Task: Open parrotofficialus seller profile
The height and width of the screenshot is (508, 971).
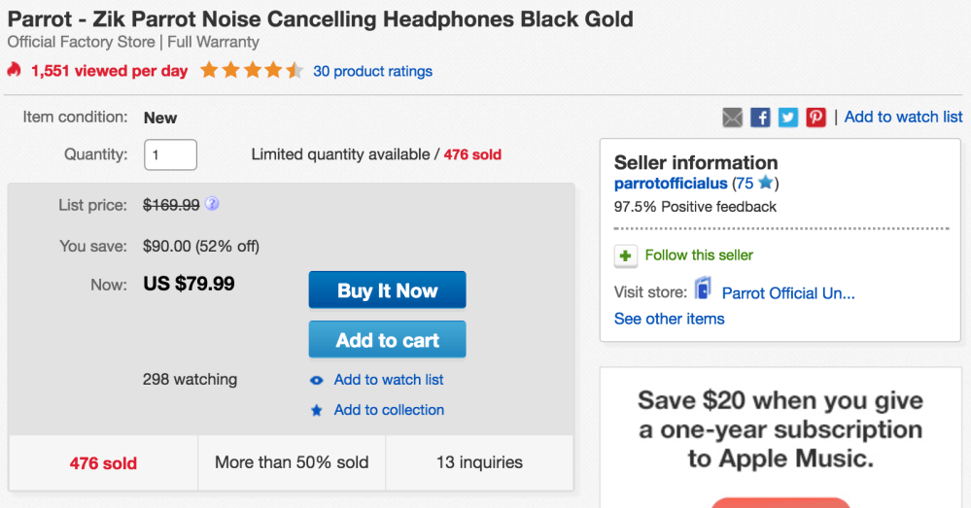Action: [x=671, y=184]
